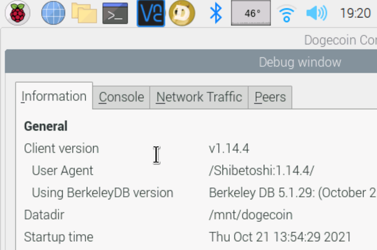Click the Debug window title bar
The height and width of the screenshot is (250, 377).
(x=191, y=62)
